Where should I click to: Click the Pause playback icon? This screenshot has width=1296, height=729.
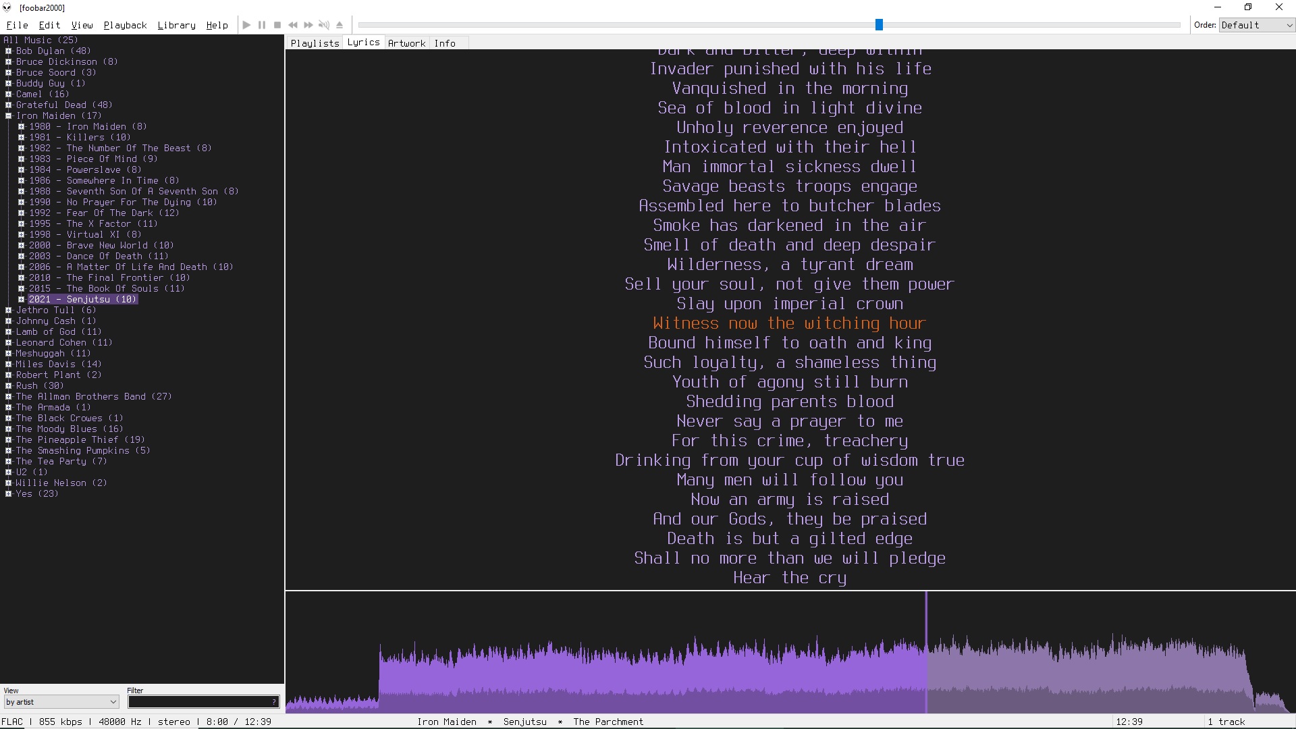pyautogui.click(x=262, y=25)
